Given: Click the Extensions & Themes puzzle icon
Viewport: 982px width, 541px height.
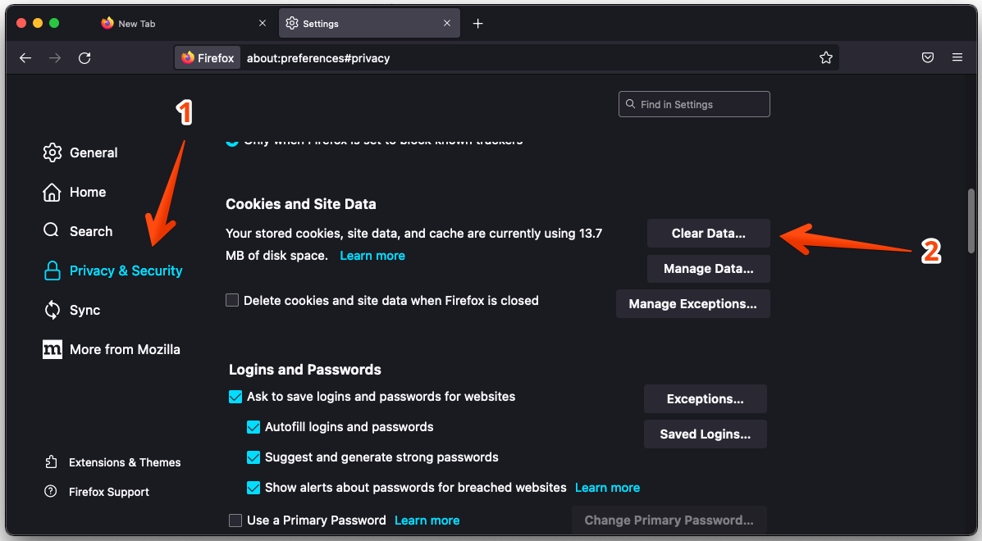Looking at the screenshot, I should (52, 462).
